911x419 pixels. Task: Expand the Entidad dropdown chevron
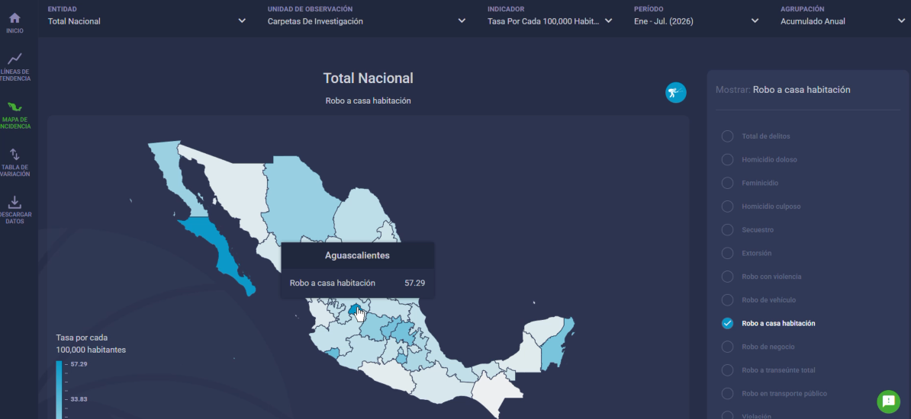(242, 21)
